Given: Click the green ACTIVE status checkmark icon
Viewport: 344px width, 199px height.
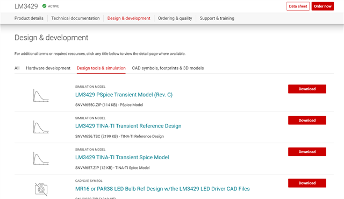Looking at the screenshot, I should click(44, 6).
